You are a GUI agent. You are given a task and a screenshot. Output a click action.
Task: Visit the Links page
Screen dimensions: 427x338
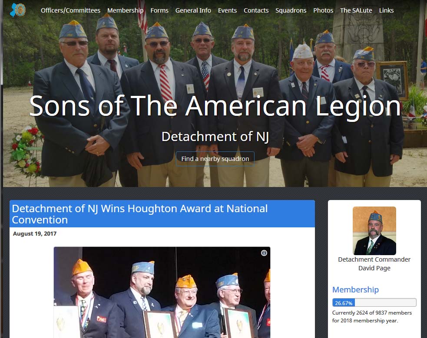(x=386, y=10)
